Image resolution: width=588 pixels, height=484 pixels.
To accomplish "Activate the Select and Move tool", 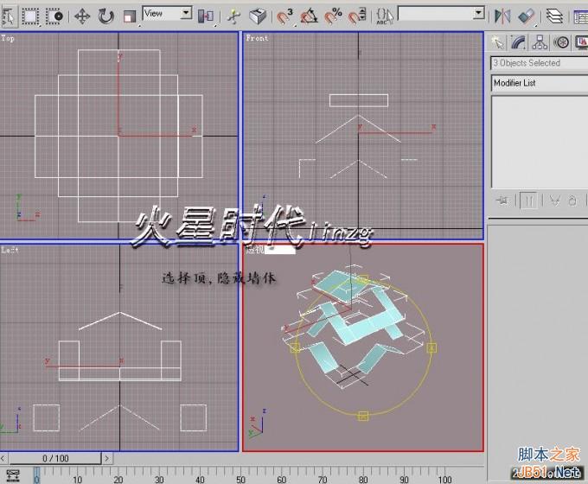I will click(82, 17).
